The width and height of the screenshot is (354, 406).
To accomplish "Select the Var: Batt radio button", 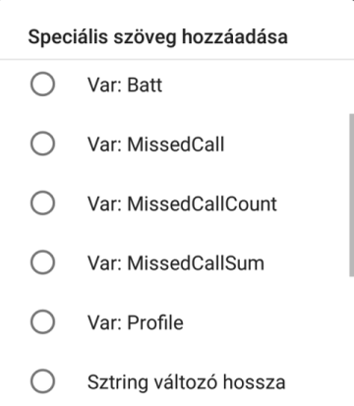I will [42, 84].
